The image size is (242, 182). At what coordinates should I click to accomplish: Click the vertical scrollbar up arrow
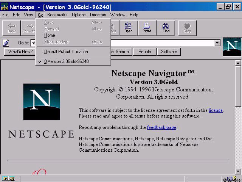(x=238, y=63)
